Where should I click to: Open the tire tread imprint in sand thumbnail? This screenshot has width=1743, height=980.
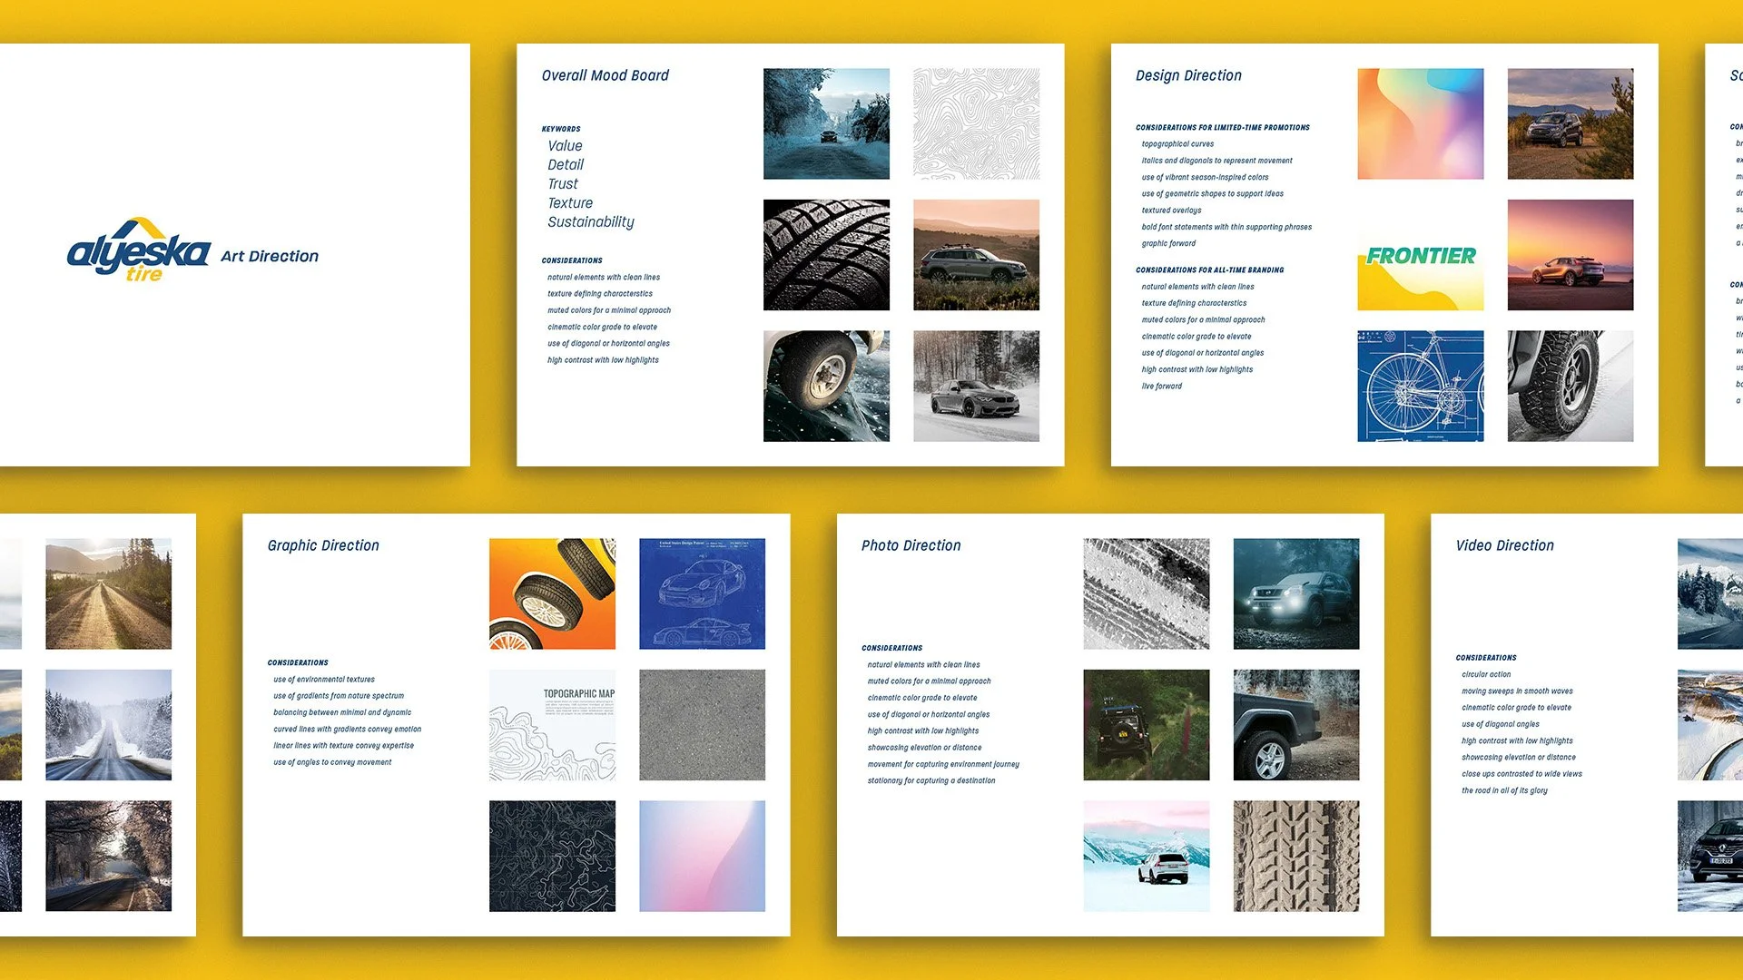pos(1295,856)
